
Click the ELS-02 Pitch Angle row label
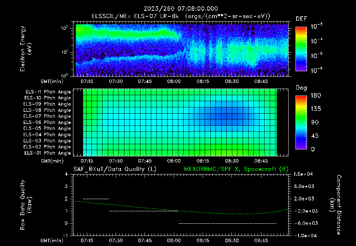[47, 147]
